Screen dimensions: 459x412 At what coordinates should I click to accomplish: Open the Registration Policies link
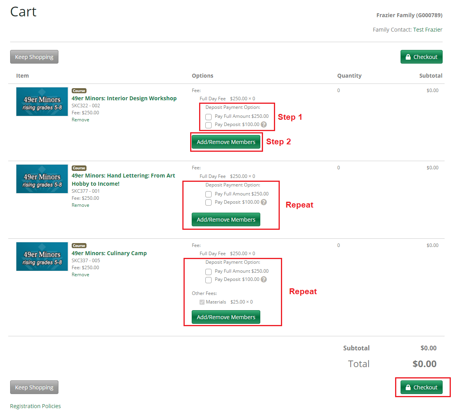35,406
